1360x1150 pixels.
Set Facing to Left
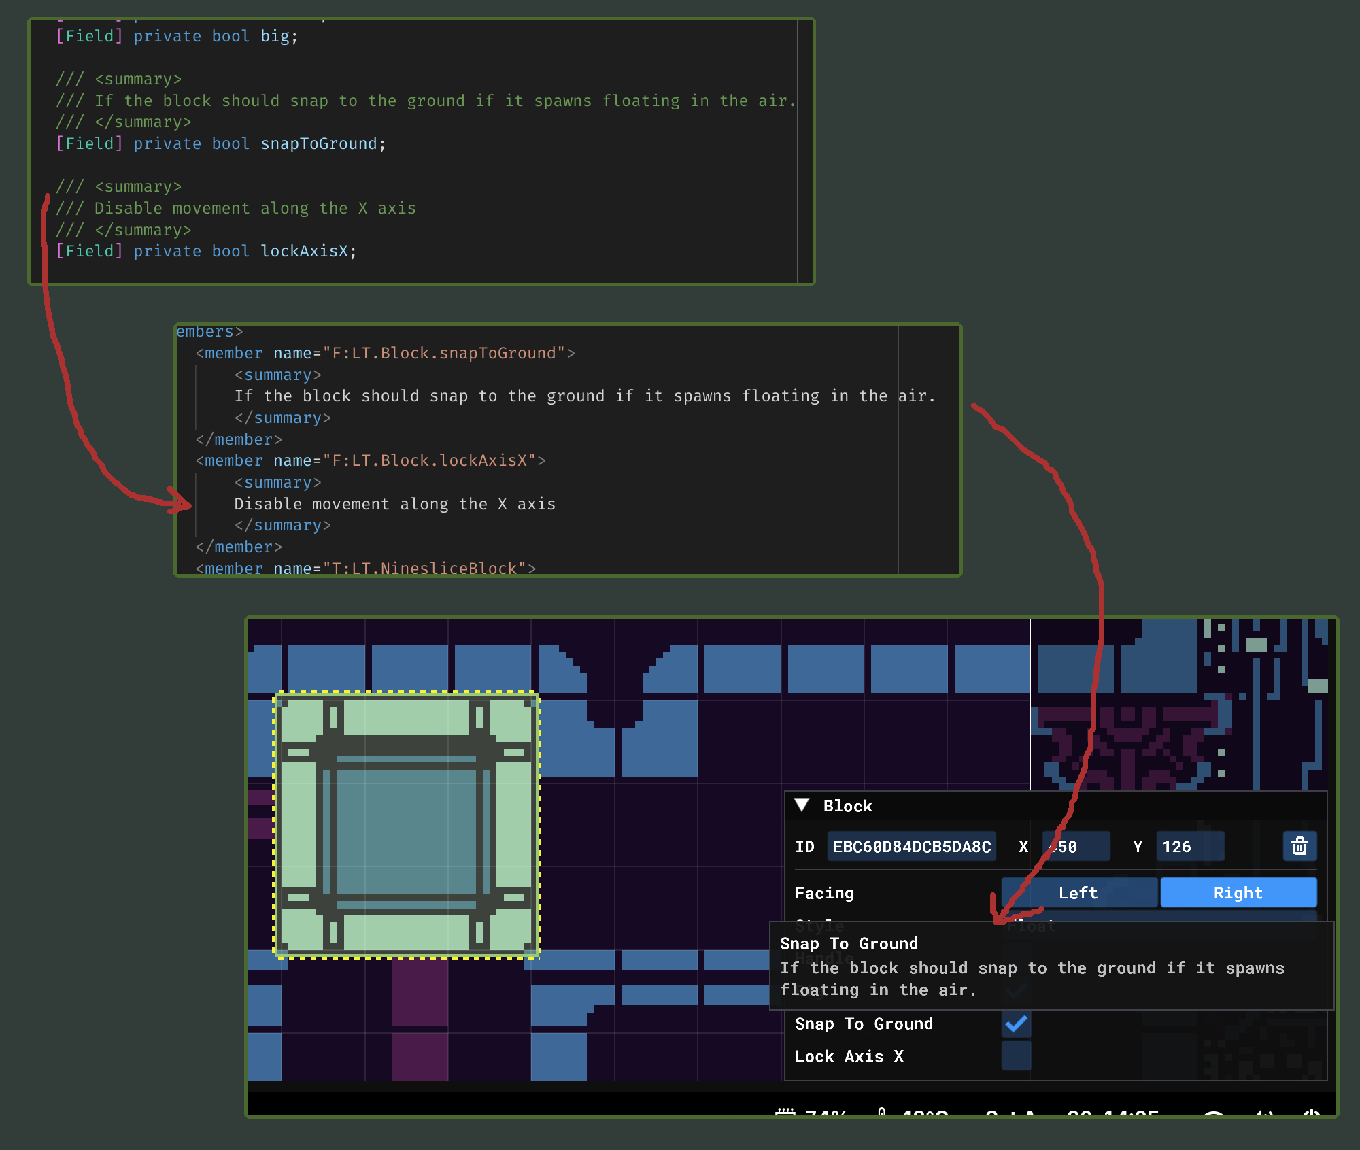click(x=1079, y=893)
